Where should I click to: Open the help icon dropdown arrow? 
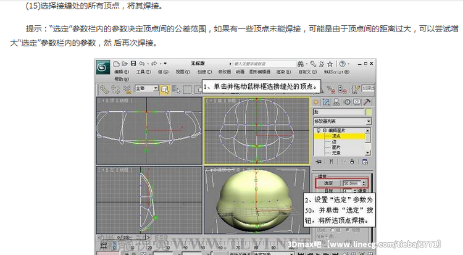click(349, 64)
